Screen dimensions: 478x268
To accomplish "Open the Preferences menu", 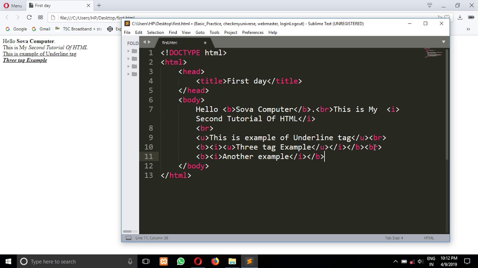I will tap(253, 32).
